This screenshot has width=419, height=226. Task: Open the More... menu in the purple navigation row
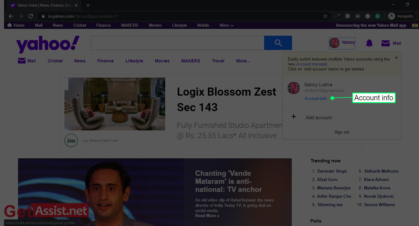click(x=243, y=61)
